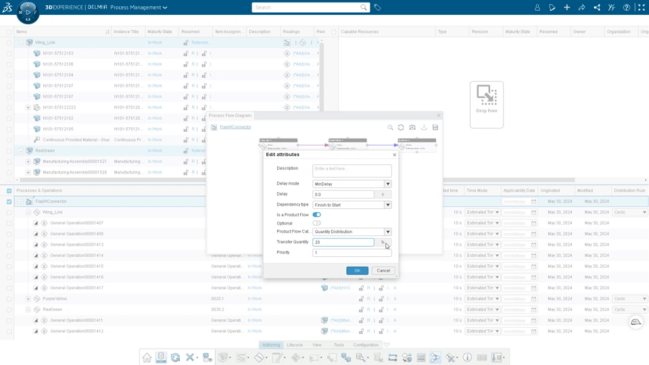The height and width of the screenshot is (365, 649).
Task: Click Cancel in Edit attributes dialog
Action: [383, 270]
